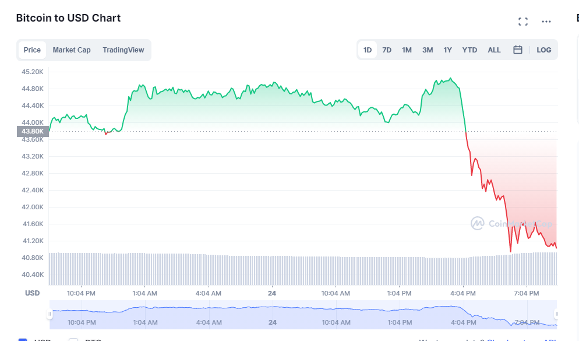Switch to the Market Cap tab
The height and width of the screenshot is (341, 579).
[72, 50]
